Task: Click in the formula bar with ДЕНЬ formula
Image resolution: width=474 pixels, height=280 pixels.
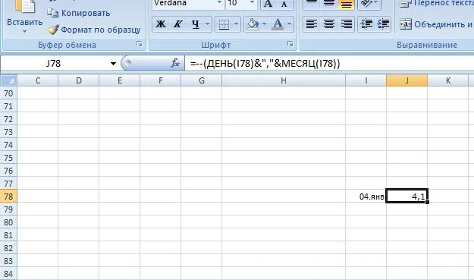Action: [329, 64]
